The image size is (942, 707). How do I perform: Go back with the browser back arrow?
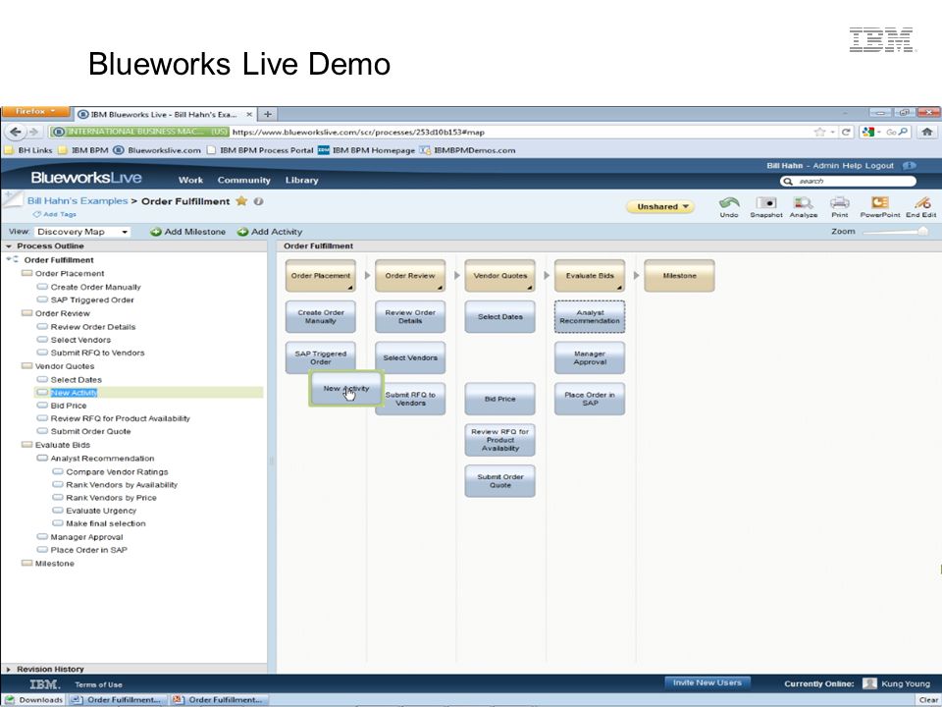click(x=16, y=132)
